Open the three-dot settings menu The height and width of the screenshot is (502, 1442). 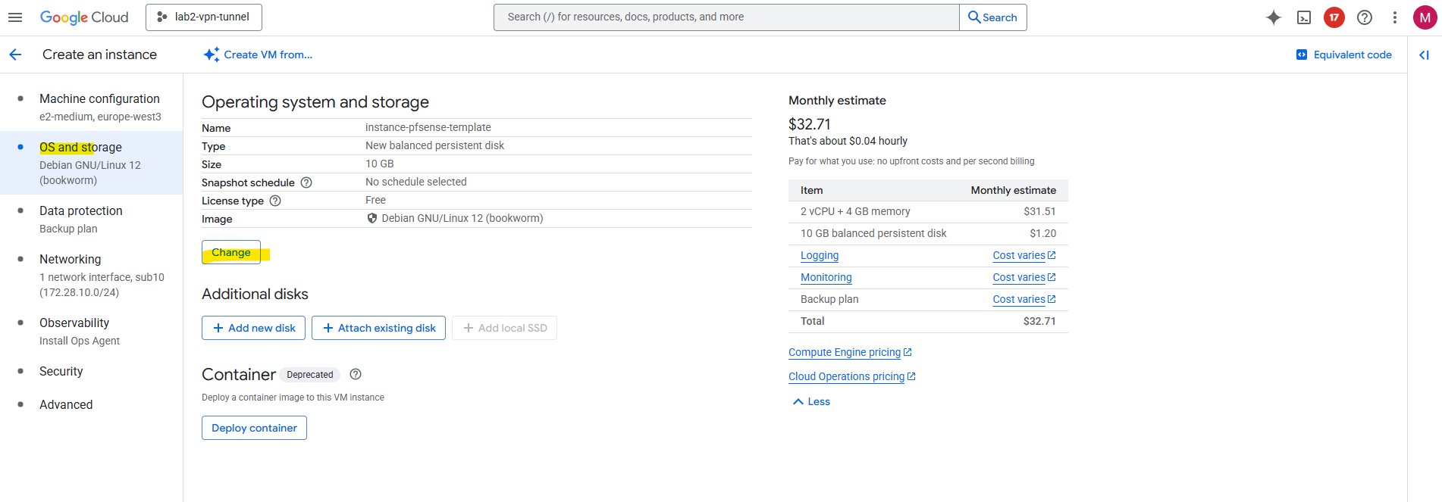click(1395, 17)
